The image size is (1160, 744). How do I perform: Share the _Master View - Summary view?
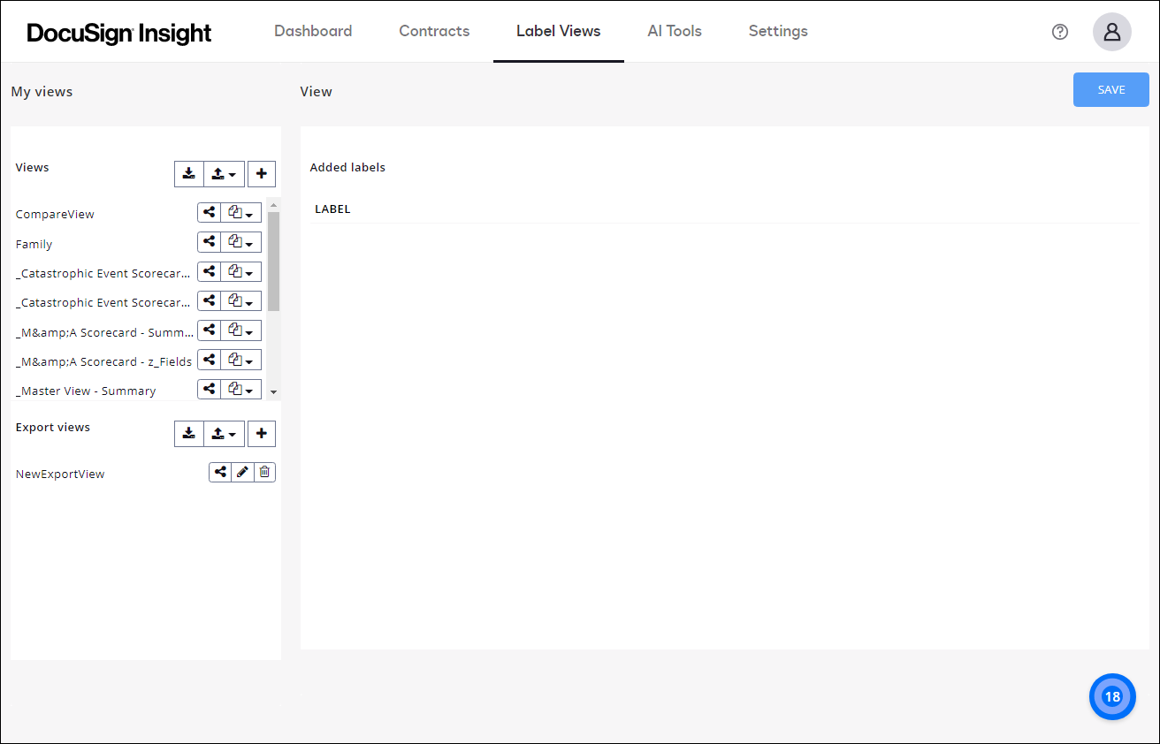pos(209,389)
